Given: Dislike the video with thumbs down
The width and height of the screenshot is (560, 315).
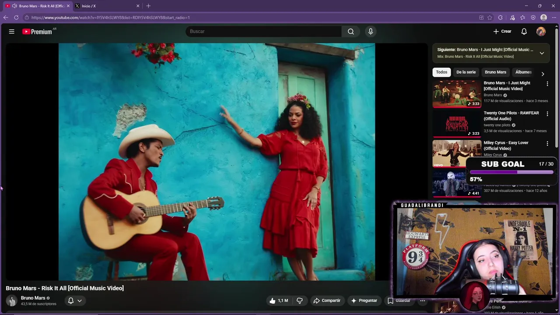Looking at the screenshot, I should (x=300, y=301).
